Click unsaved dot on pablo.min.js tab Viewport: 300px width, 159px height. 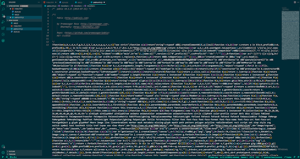click(104, 2)
